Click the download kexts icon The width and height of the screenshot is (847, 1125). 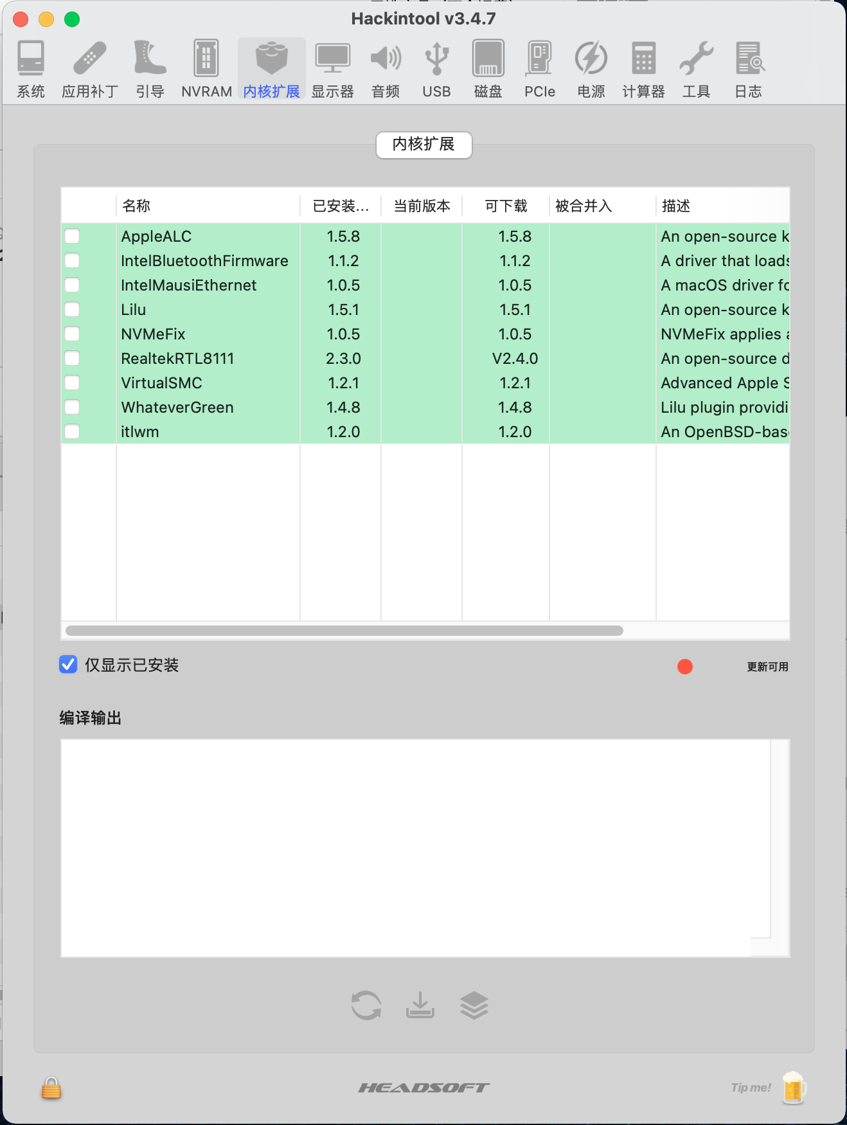420,1005
